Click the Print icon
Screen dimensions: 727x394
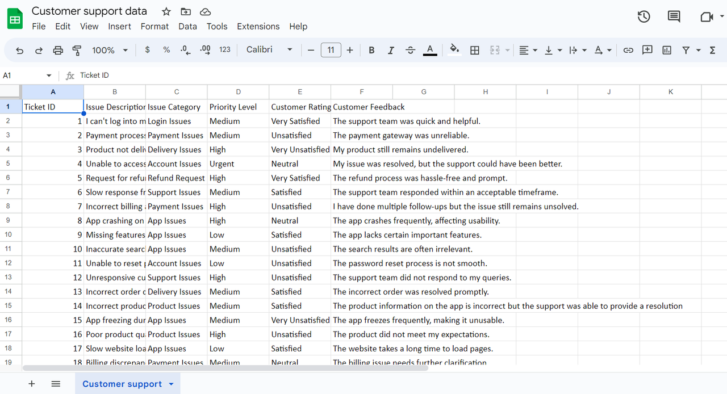pyautogui.click(x=57, y=50)
